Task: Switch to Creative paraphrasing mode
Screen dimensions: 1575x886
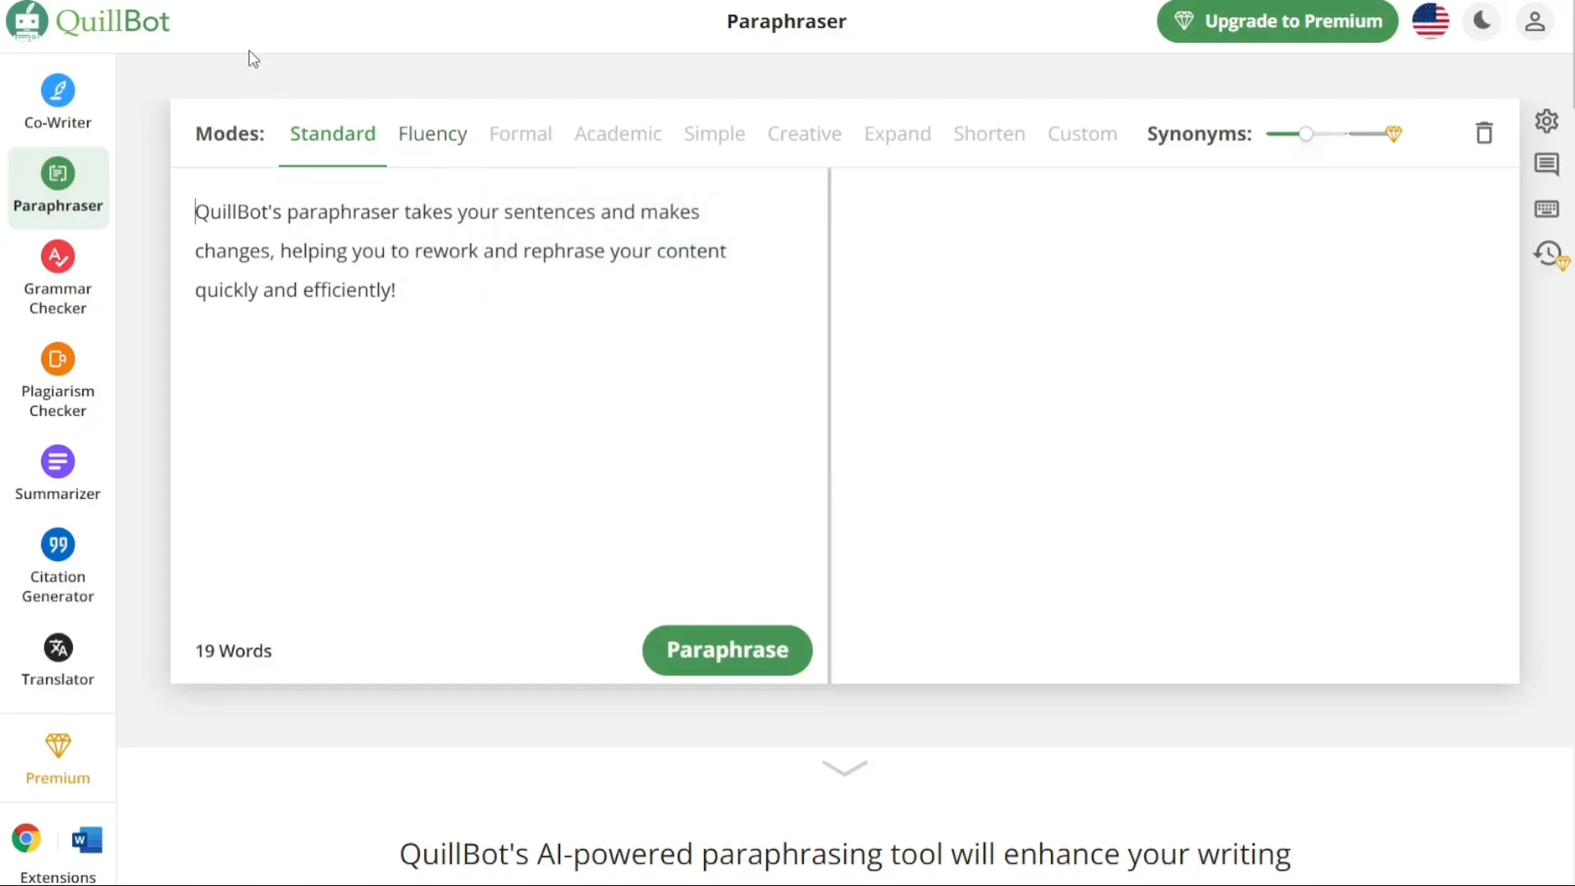Action: point(805,133)
